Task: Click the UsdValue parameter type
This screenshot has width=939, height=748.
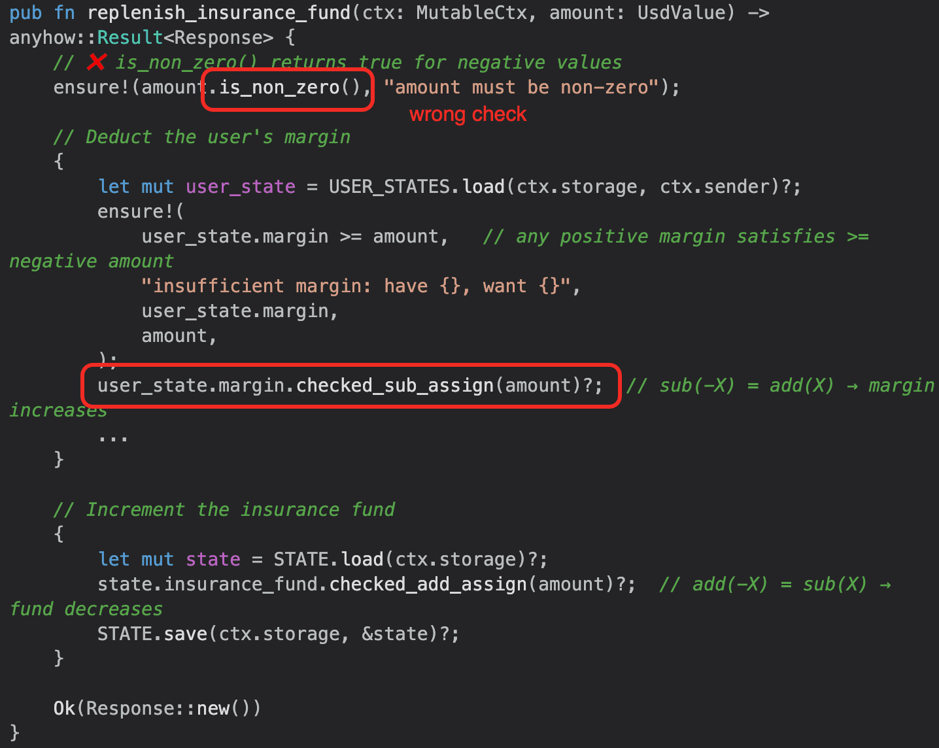Action: pos(680,12)
